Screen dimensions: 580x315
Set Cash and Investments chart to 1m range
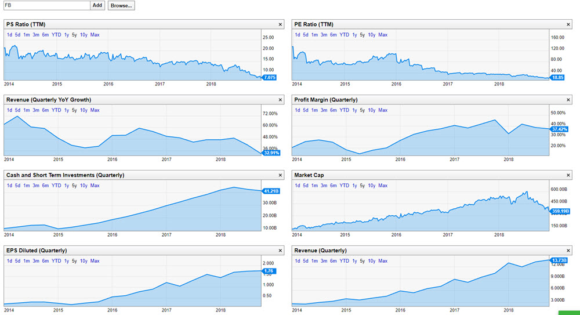(x=26, y=186)
